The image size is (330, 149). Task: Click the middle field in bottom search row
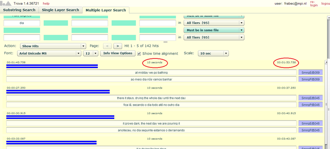(90, 37)
